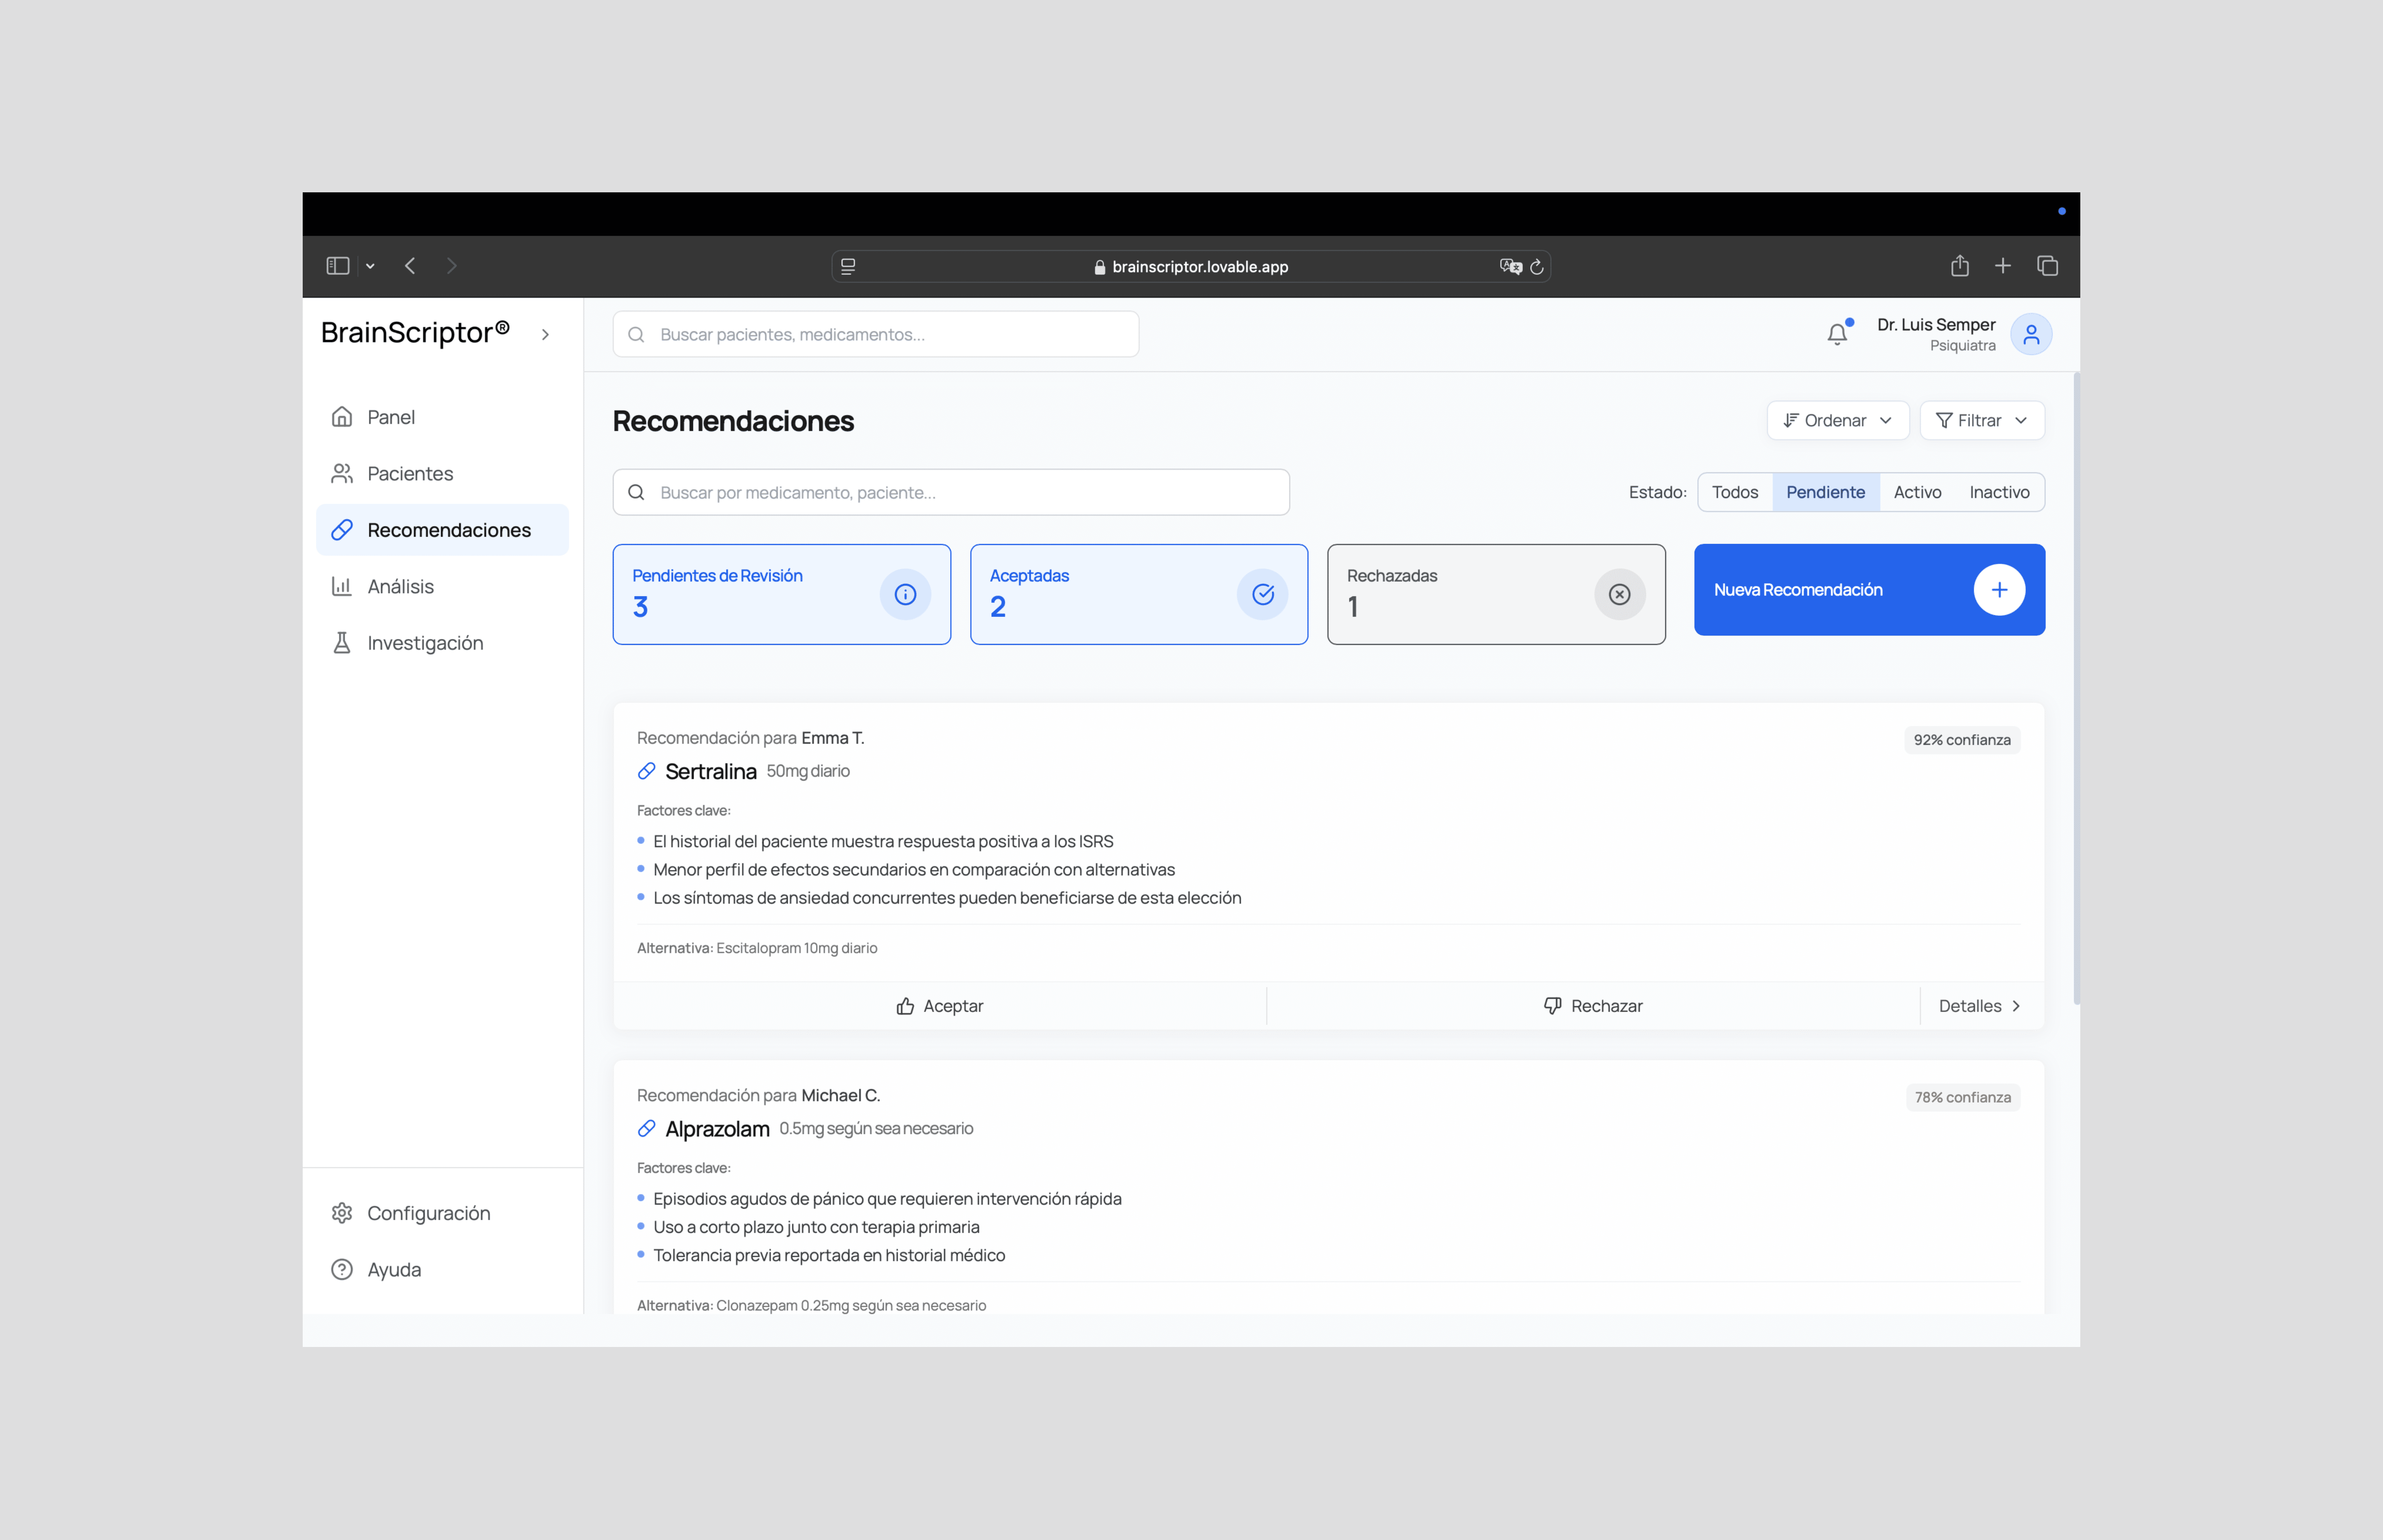Toggle the browser sidebar panel icon
The image size is (2383, 1540).
[338, 266]
